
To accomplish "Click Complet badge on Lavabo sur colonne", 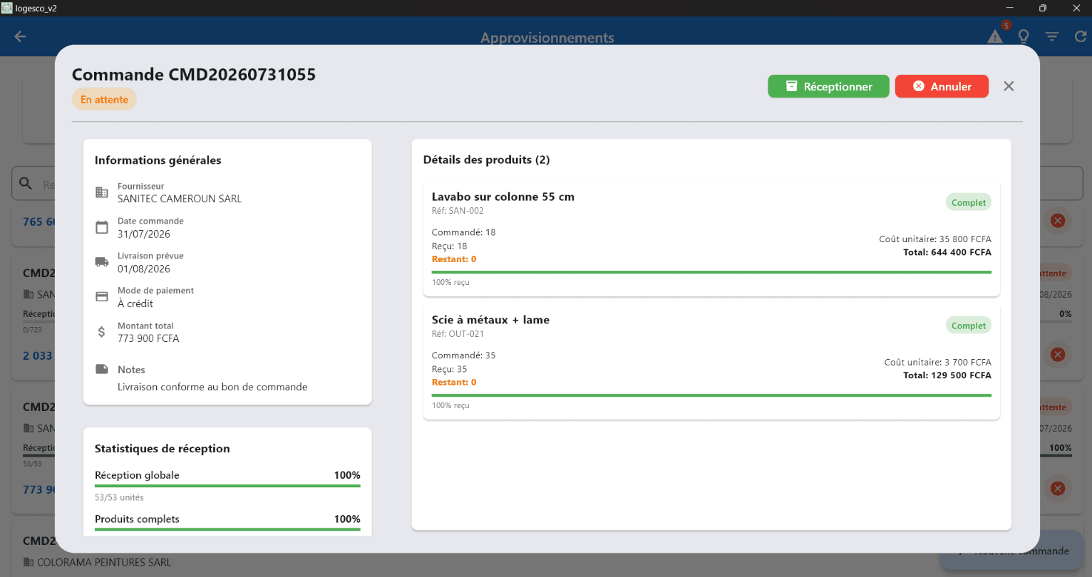I will pos(969,202).
